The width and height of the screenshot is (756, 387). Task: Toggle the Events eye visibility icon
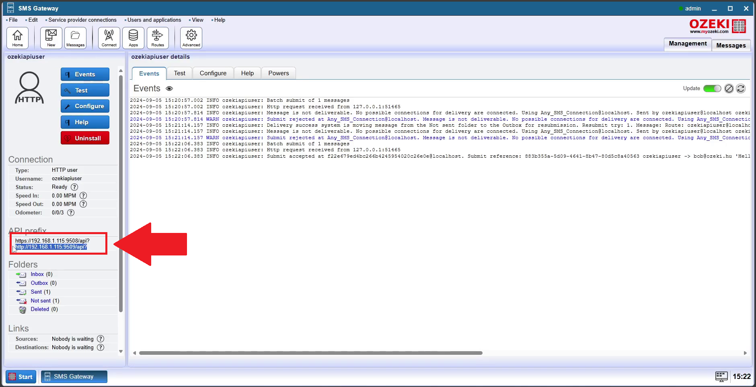pyautogui.click(x=169, y=89)
